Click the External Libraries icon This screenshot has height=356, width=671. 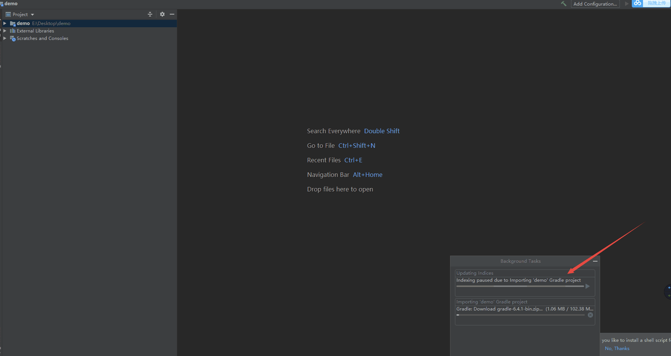pos(13,31)
